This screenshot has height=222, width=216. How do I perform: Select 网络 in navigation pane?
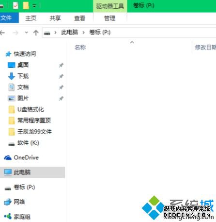19,202
